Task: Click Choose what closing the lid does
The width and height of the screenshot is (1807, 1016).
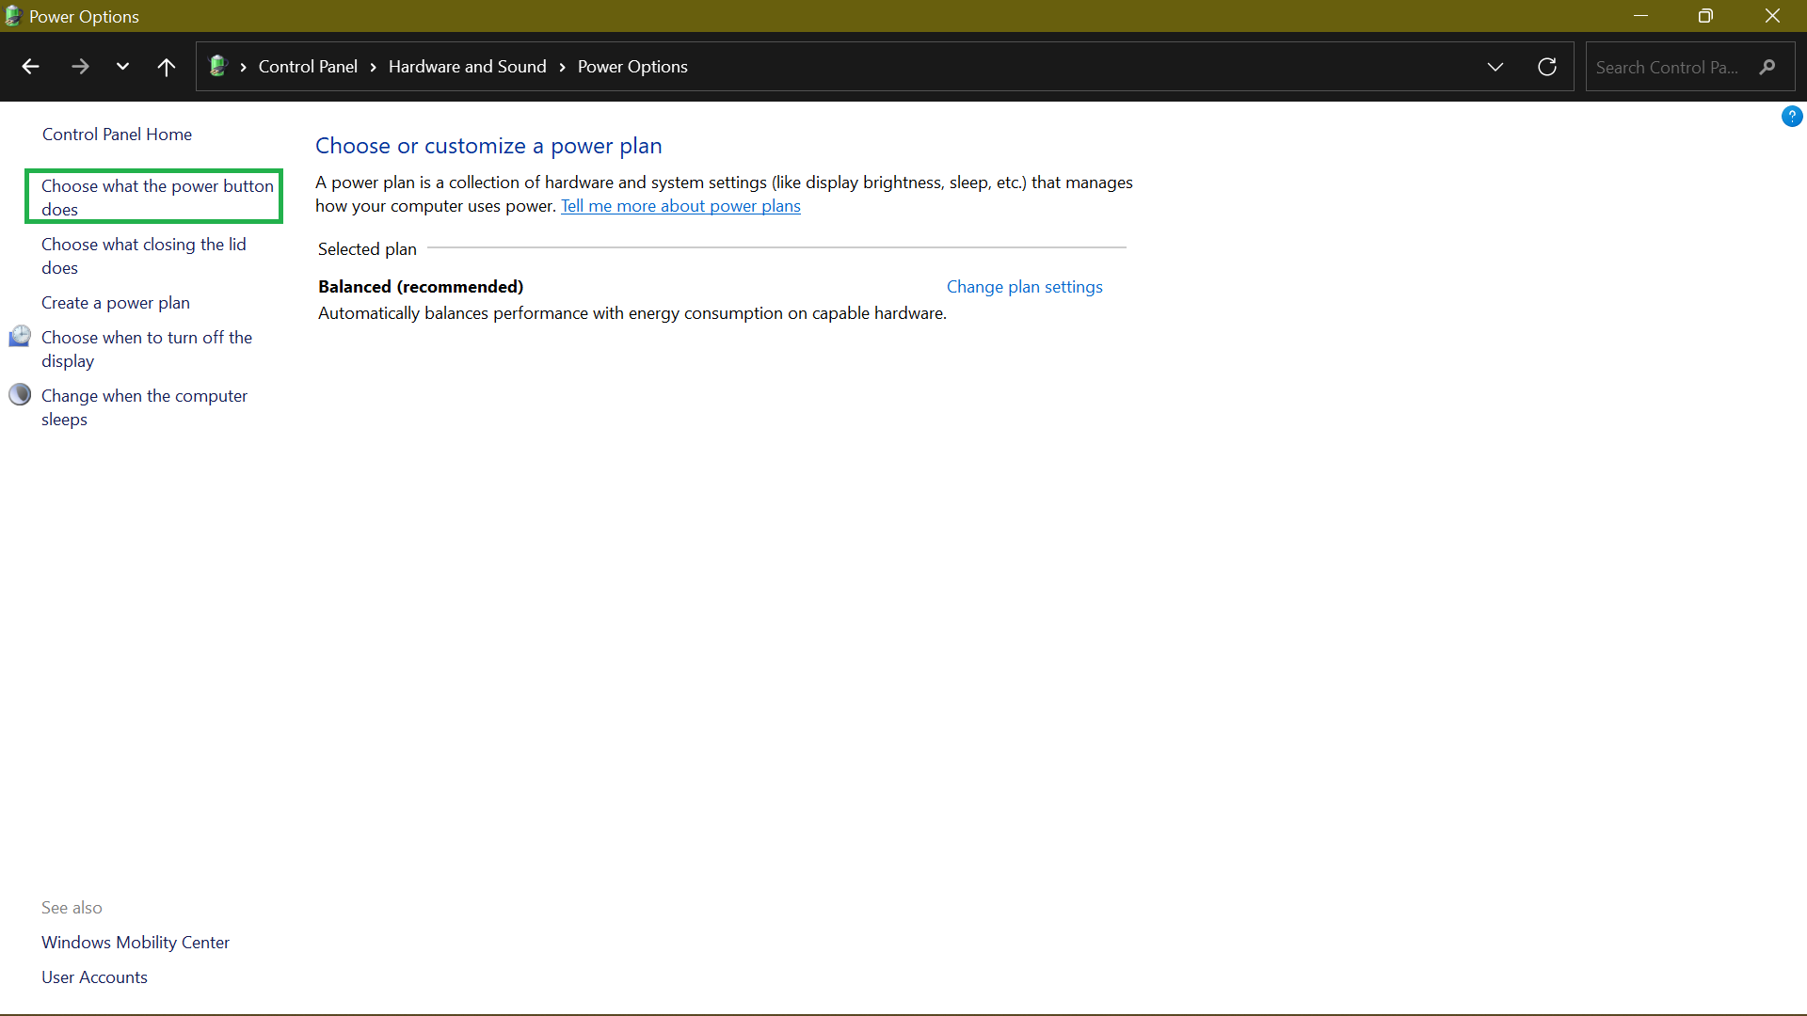Action: click(143, 256)
